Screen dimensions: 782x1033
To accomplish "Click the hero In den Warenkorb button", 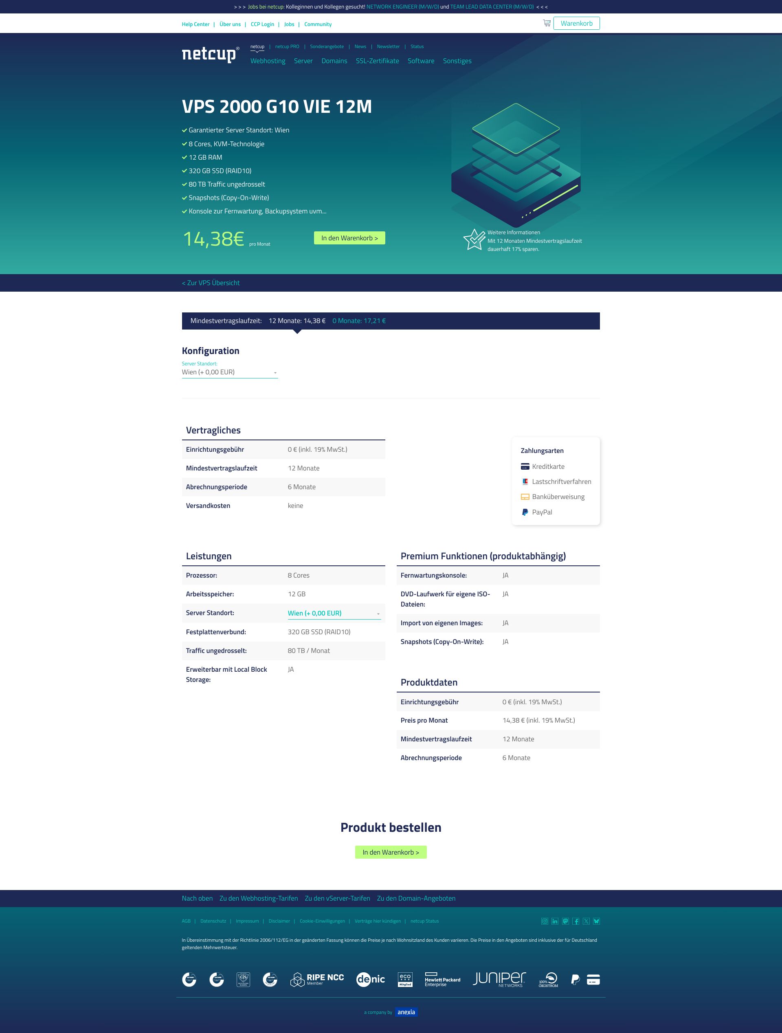I will [349, 238].
